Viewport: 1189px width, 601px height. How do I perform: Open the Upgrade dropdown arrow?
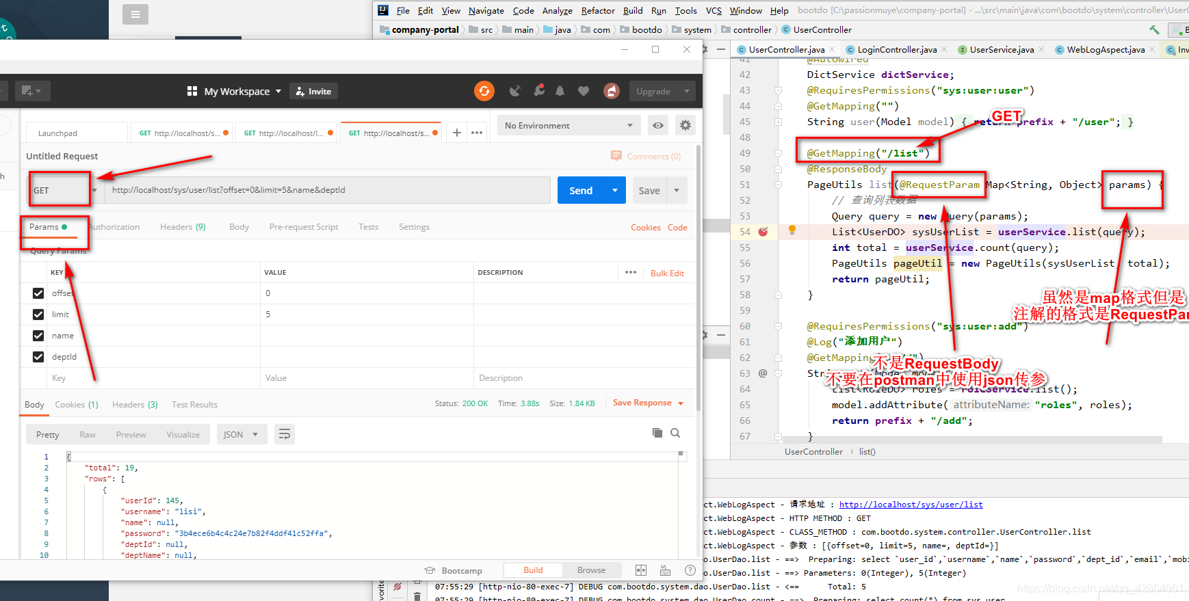click(x=687, y=91)
